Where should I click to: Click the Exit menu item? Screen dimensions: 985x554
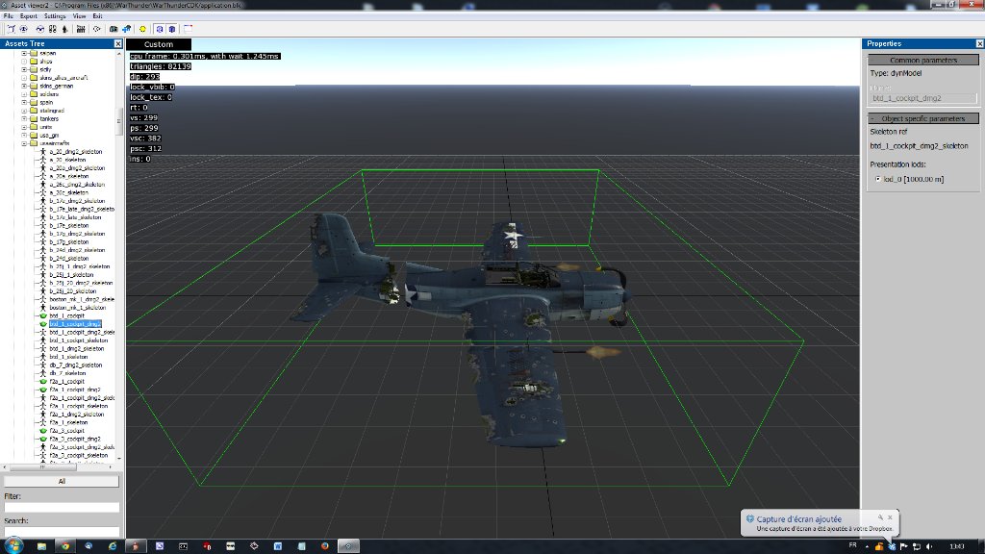coord(97,15)
